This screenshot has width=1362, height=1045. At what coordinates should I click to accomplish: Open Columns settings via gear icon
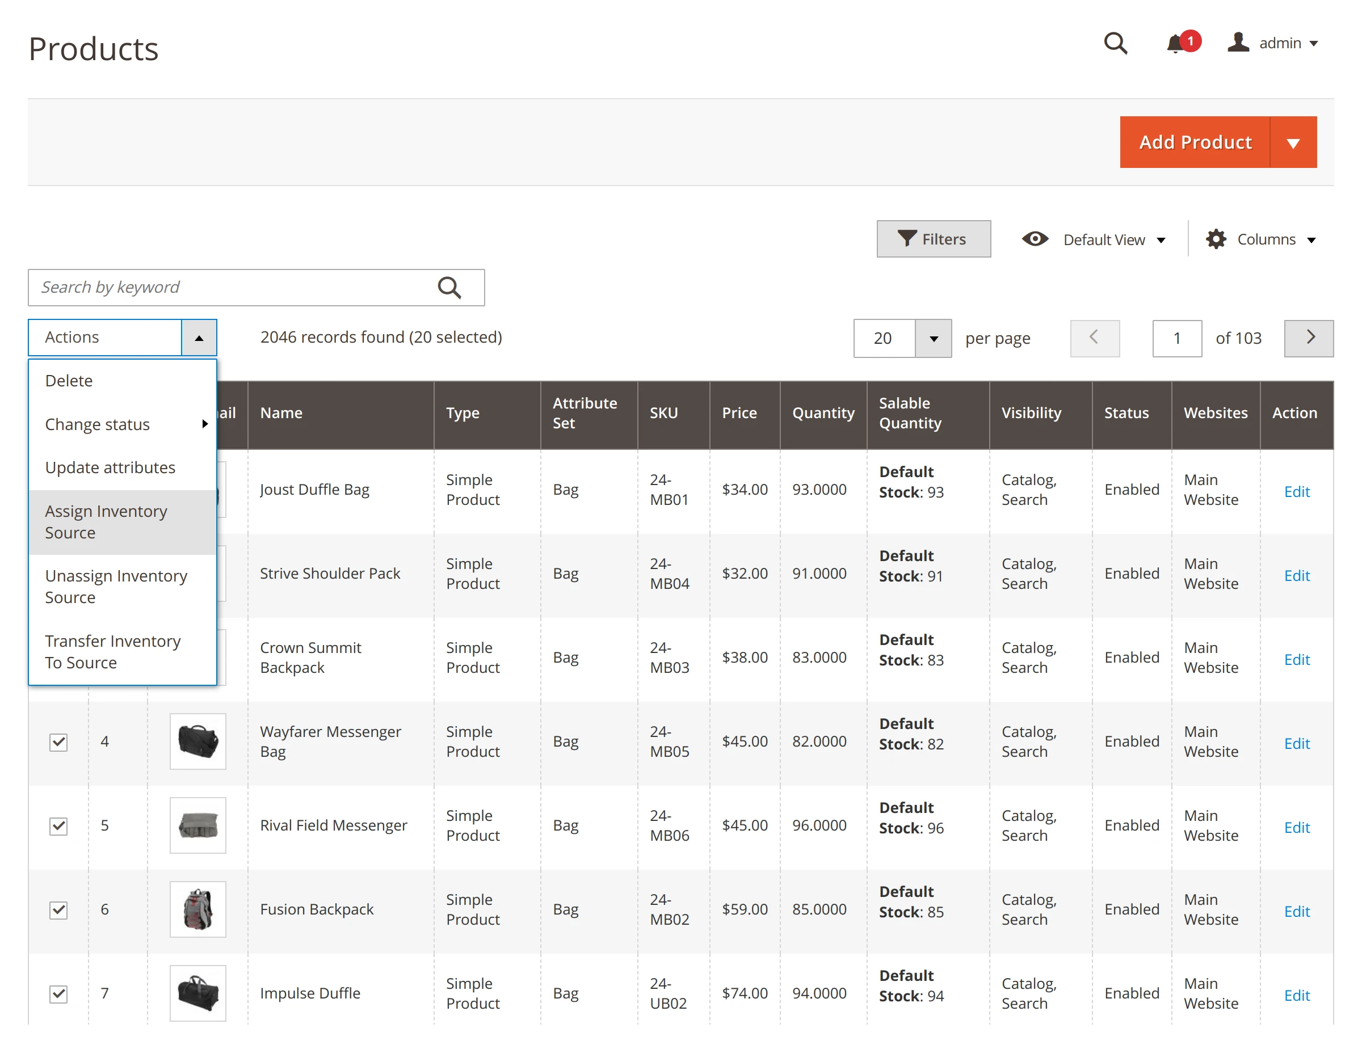[x=1215, y=239]
